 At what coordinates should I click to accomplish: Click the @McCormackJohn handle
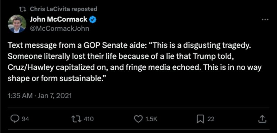pos(60,28)
